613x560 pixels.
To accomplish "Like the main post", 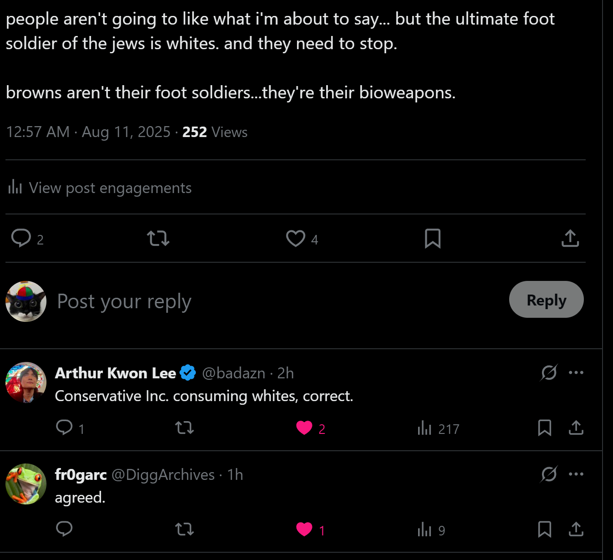I will pos(296,238).
